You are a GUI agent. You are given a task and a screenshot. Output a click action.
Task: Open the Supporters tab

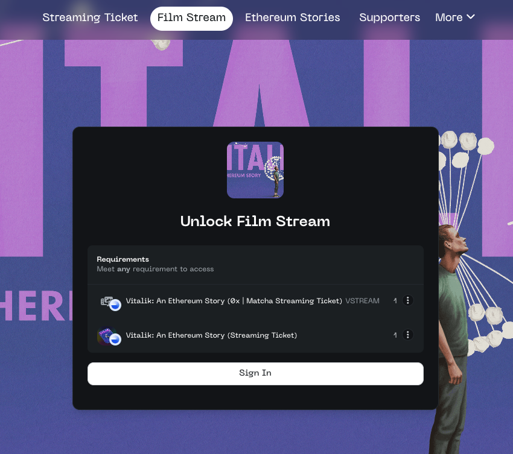pyautogui.click(x=389, y=17)
